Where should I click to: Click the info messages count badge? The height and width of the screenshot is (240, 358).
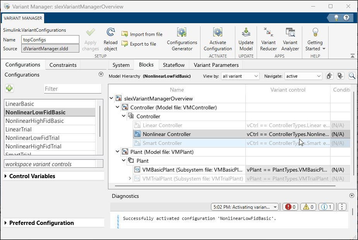click(326, 207)
